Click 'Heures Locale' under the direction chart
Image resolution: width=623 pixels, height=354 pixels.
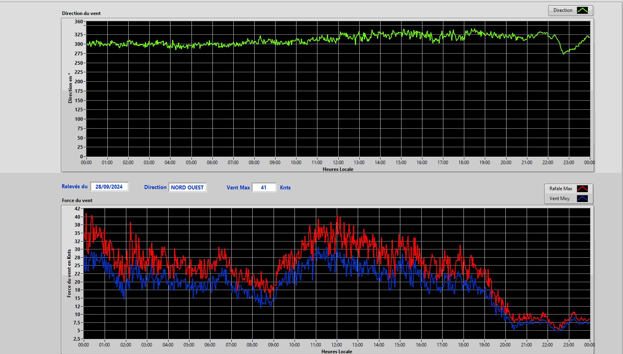tap(338, 169)
